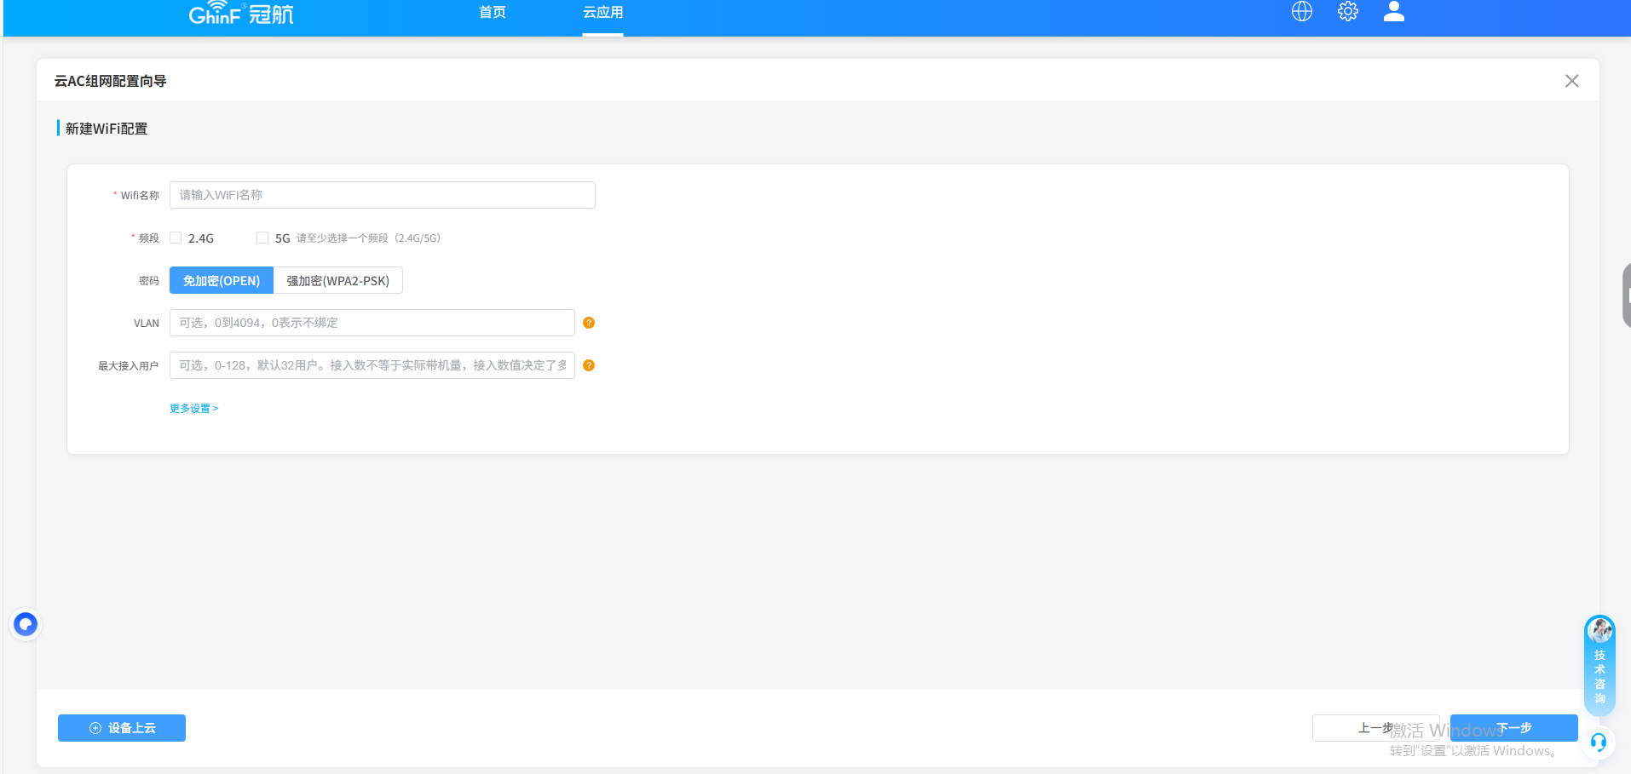Close the 云AC组网配置向导 wizard
This screenshot has width=1631, height=774.
pos(1571,81)
